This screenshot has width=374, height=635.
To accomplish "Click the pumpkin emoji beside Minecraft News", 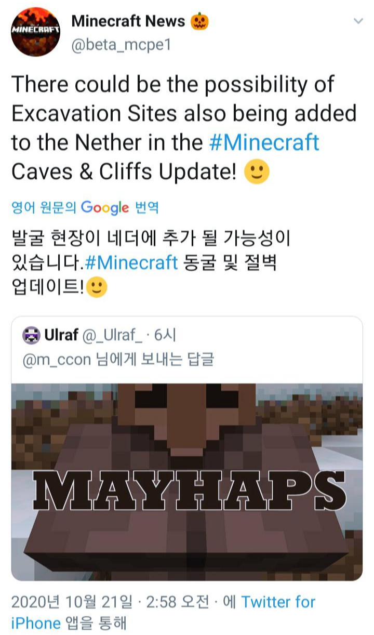I will pyautogui.click(x=200, y=21).
